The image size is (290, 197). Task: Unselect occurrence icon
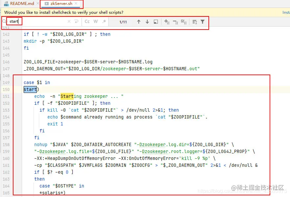coord(175,22)
